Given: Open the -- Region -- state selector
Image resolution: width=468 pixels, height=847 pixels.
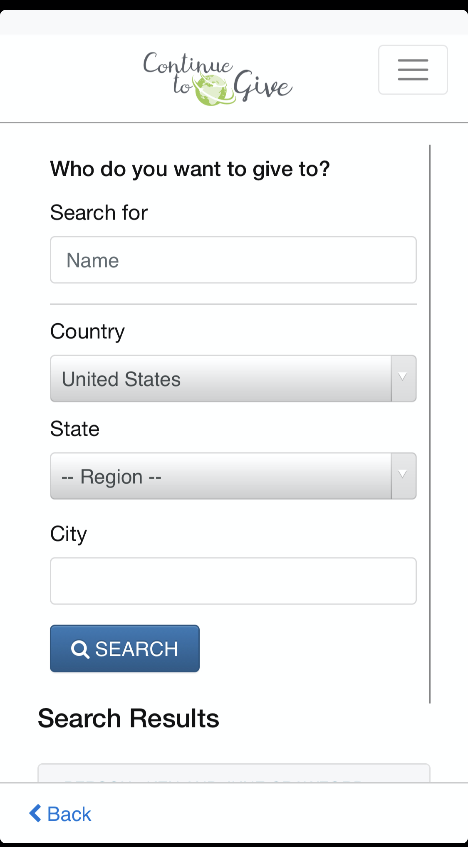Looking at the screenshot, I should (x=233, y=476).
